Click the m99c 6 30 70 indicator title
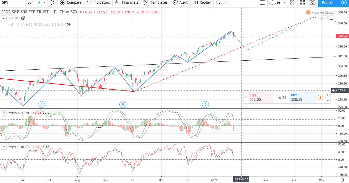This screenshot has height=183, width=349. [x=18, y=147]
